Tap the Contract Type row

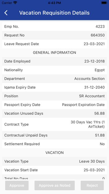tap(54, 124)
